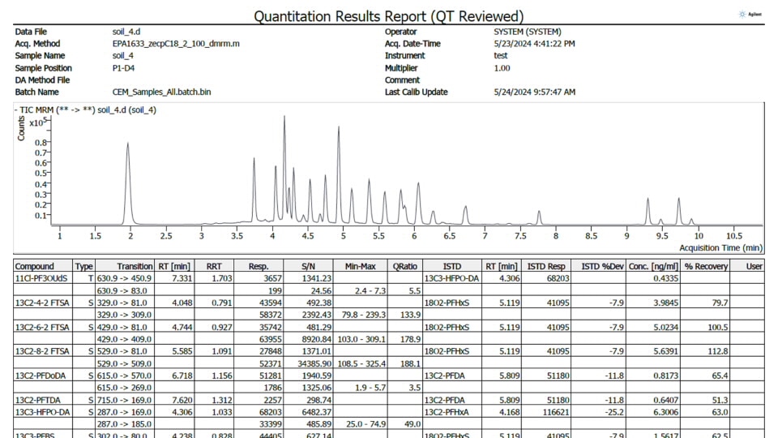This screenshot has height=438, width=778.
Task: Select the ISTD %Dev column header
Action: point(601,266)
